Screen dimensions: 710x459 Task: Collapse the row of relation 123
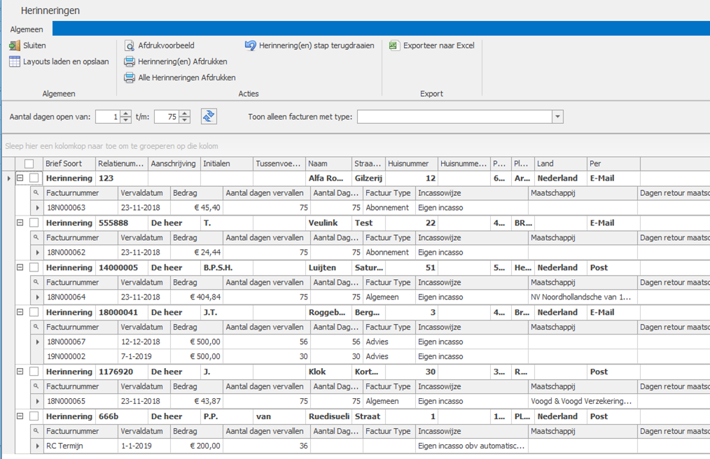(x=20, y=178)
